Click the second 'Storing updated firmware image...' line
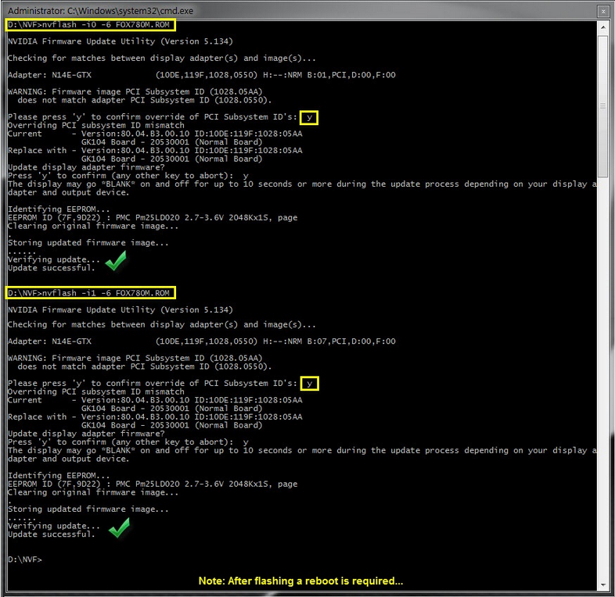 tap(88, 509)
